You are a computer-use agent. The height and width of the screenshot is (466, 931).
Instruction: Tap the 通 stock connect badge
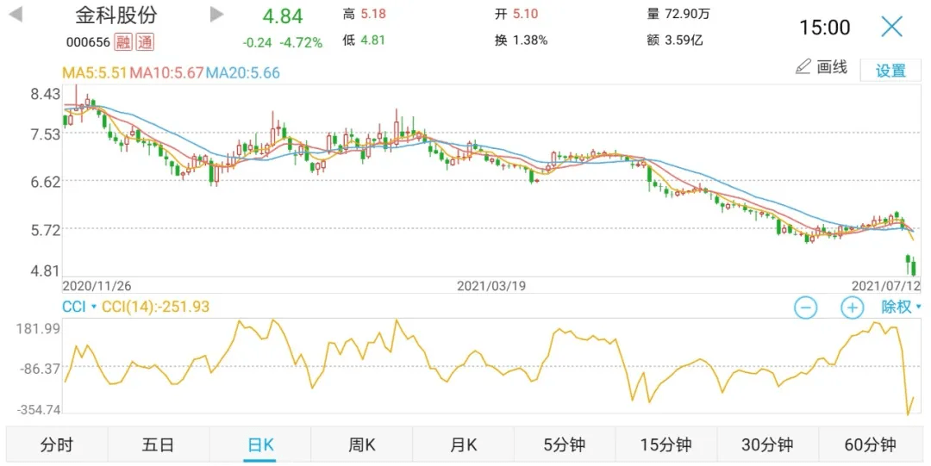(145, 42)
